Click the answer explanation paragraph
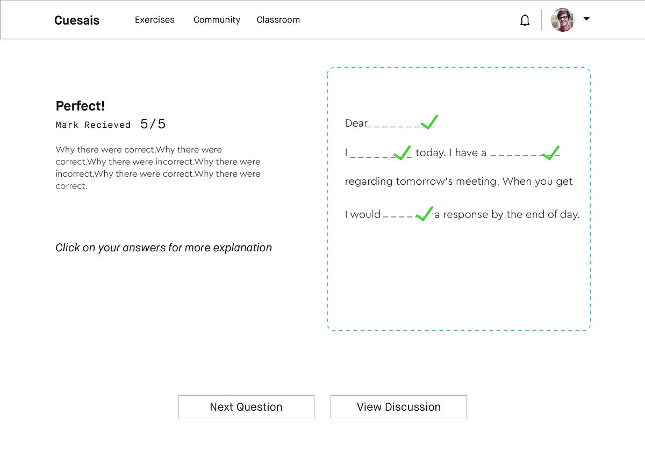Viewport: 645px width, 458px height. [157, 168]
